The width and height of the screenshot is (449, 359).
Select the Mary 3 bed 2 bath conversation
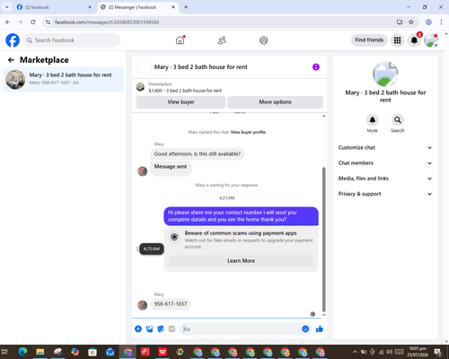click(63, 80)
